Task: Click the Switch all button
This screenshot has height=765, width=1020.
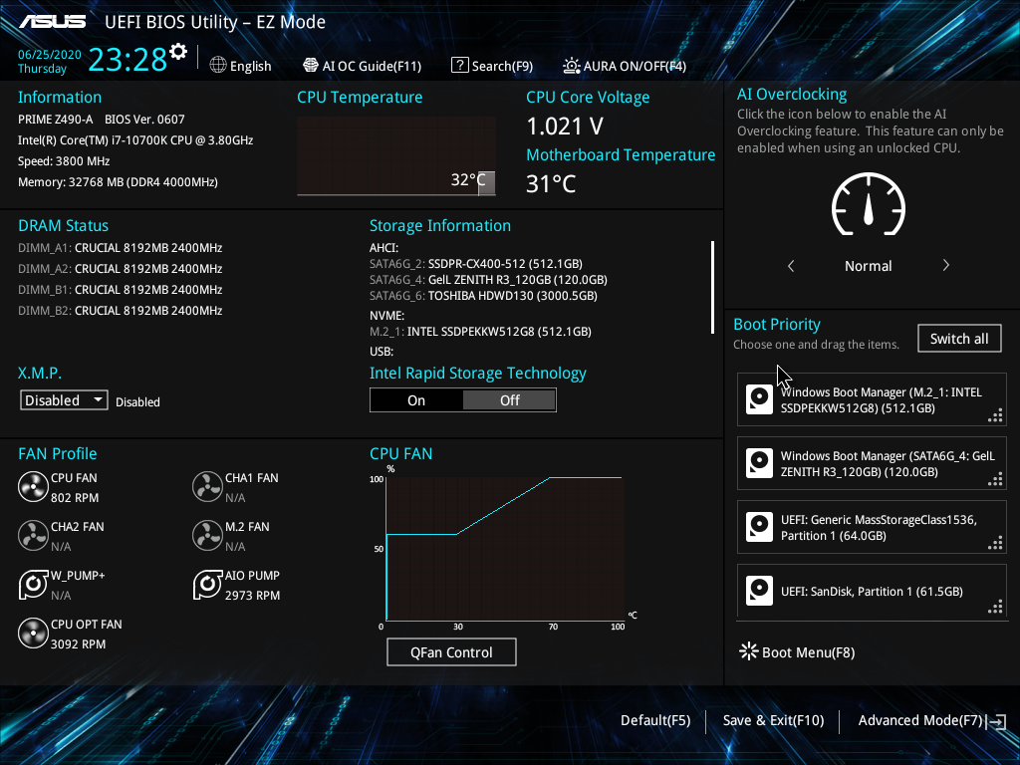Action: click(x=959, y=339)
